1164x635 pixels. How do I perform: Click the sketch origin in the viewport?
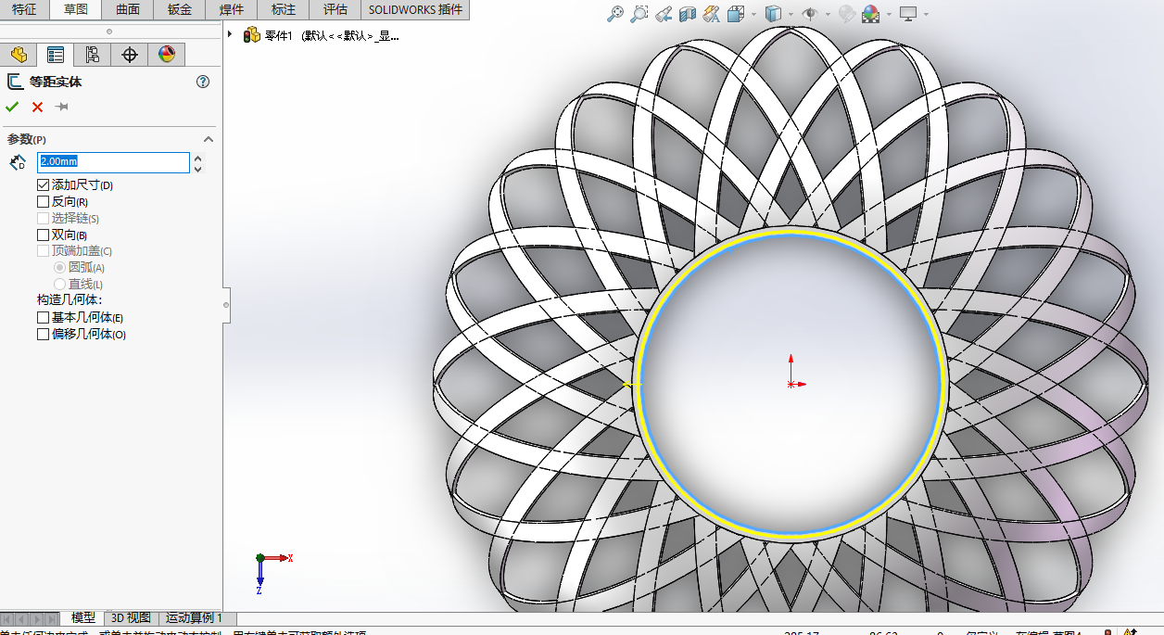pos(791,384)
